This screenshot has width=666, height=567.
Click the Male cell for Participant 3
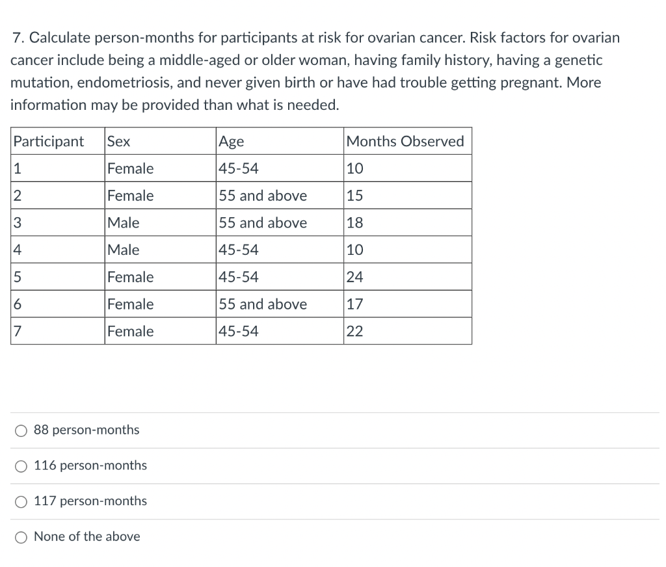(123, 222)
